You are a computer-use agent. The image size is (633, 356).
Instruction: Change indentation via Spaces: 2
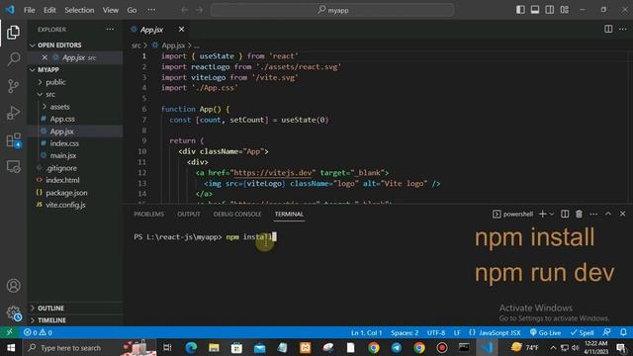pos(405,332)
